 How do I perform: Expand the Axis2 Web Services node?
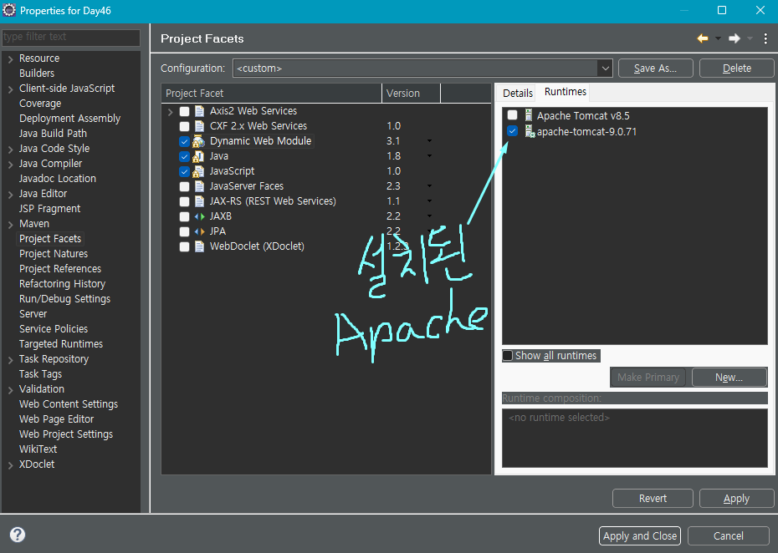click(x=170, y=111)
